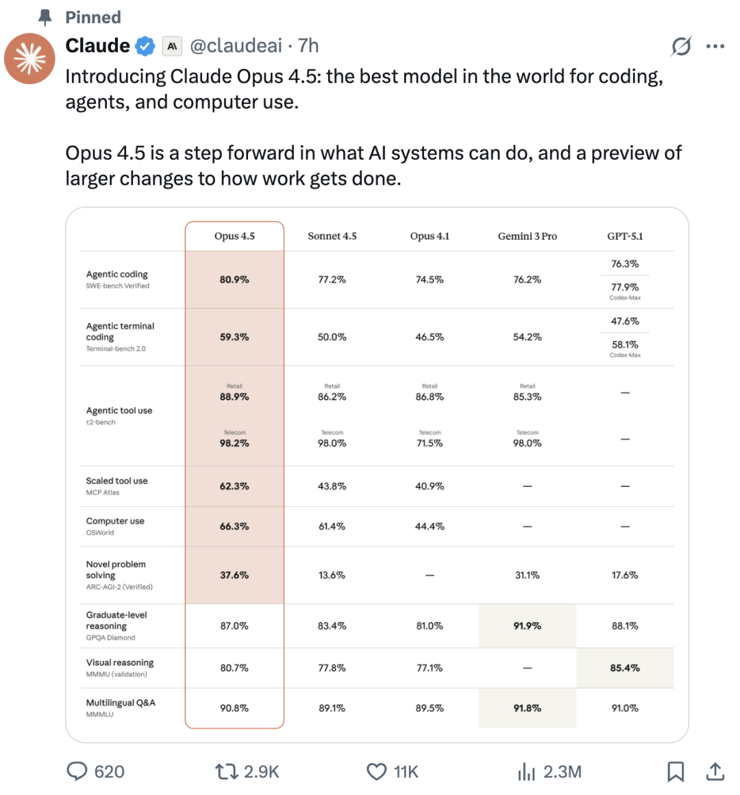Open the share arrow menu
Image resolution: width=740 pixels, height=795 pixels.
coord(715,772)
